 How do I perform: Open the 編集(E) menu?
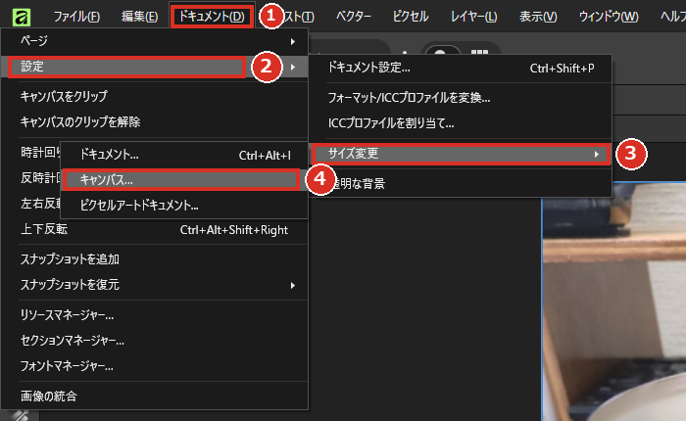coord(139,17)
